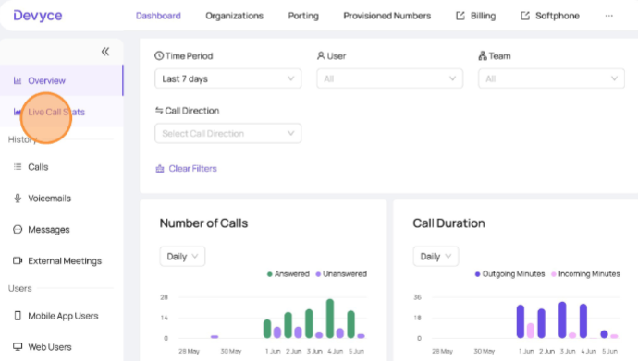Viewport: 638px width, 361px height.
Task: Toggle Incoming Minutes legend entry
Action: (585, 273)
